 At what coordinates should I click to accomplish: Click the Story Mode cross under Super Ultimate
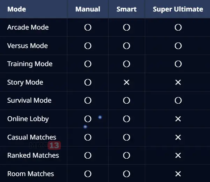coord(178,82)
